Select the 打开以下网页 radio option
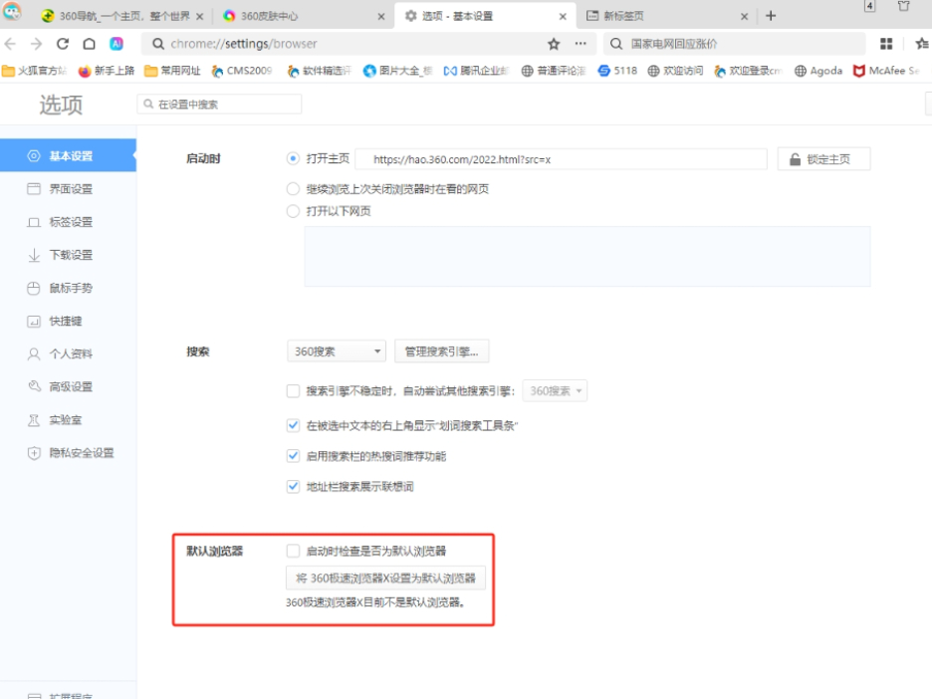 tap(293, 211)
